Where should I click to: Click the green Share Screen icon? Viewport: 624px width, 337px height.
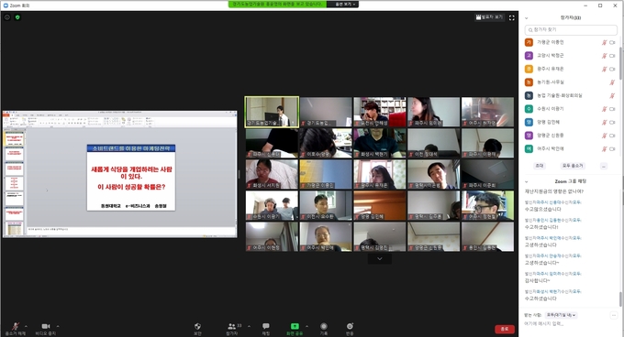[x=295, y=326]
